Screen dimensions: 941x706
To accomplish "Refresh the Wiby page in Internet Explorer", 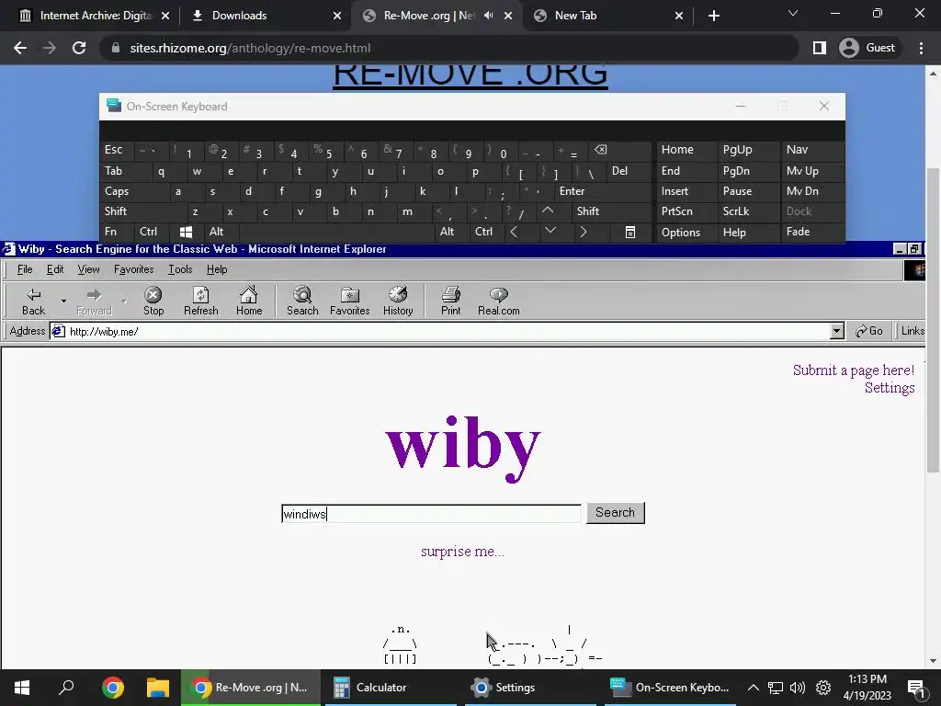I will [200, 301].
